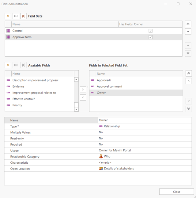Move selected field up one position

[189, 81]
